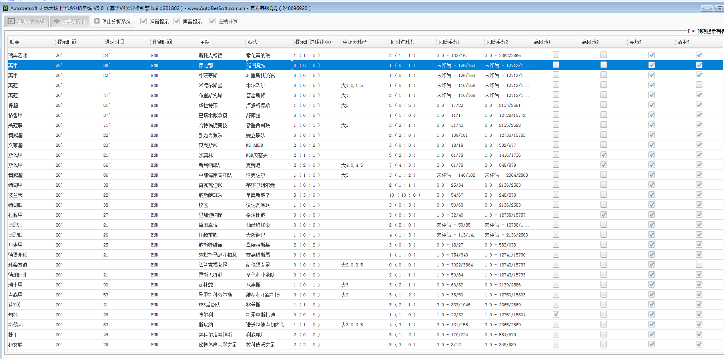Uncheck 高风险1 in the 匈杯 波尔利 row
The image size is (724, 359).
[x=556, y=314]
